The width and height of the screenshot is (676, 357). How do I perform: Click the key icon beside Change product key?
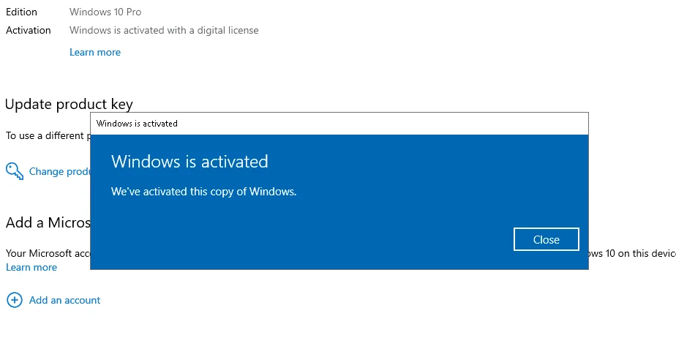click(x=15, y=170)
